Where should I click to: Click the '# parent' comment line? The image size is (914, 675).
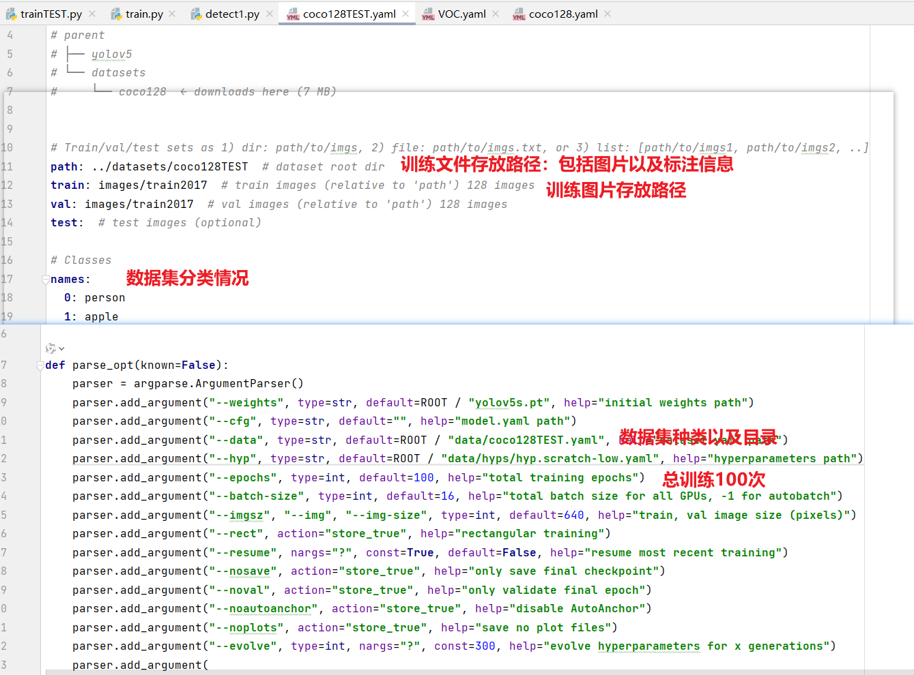[78, 35]
